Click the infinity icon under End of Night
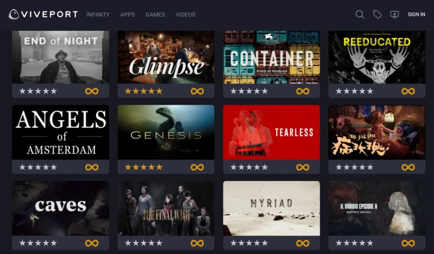 pyautogui.click(x=92, y=91)
